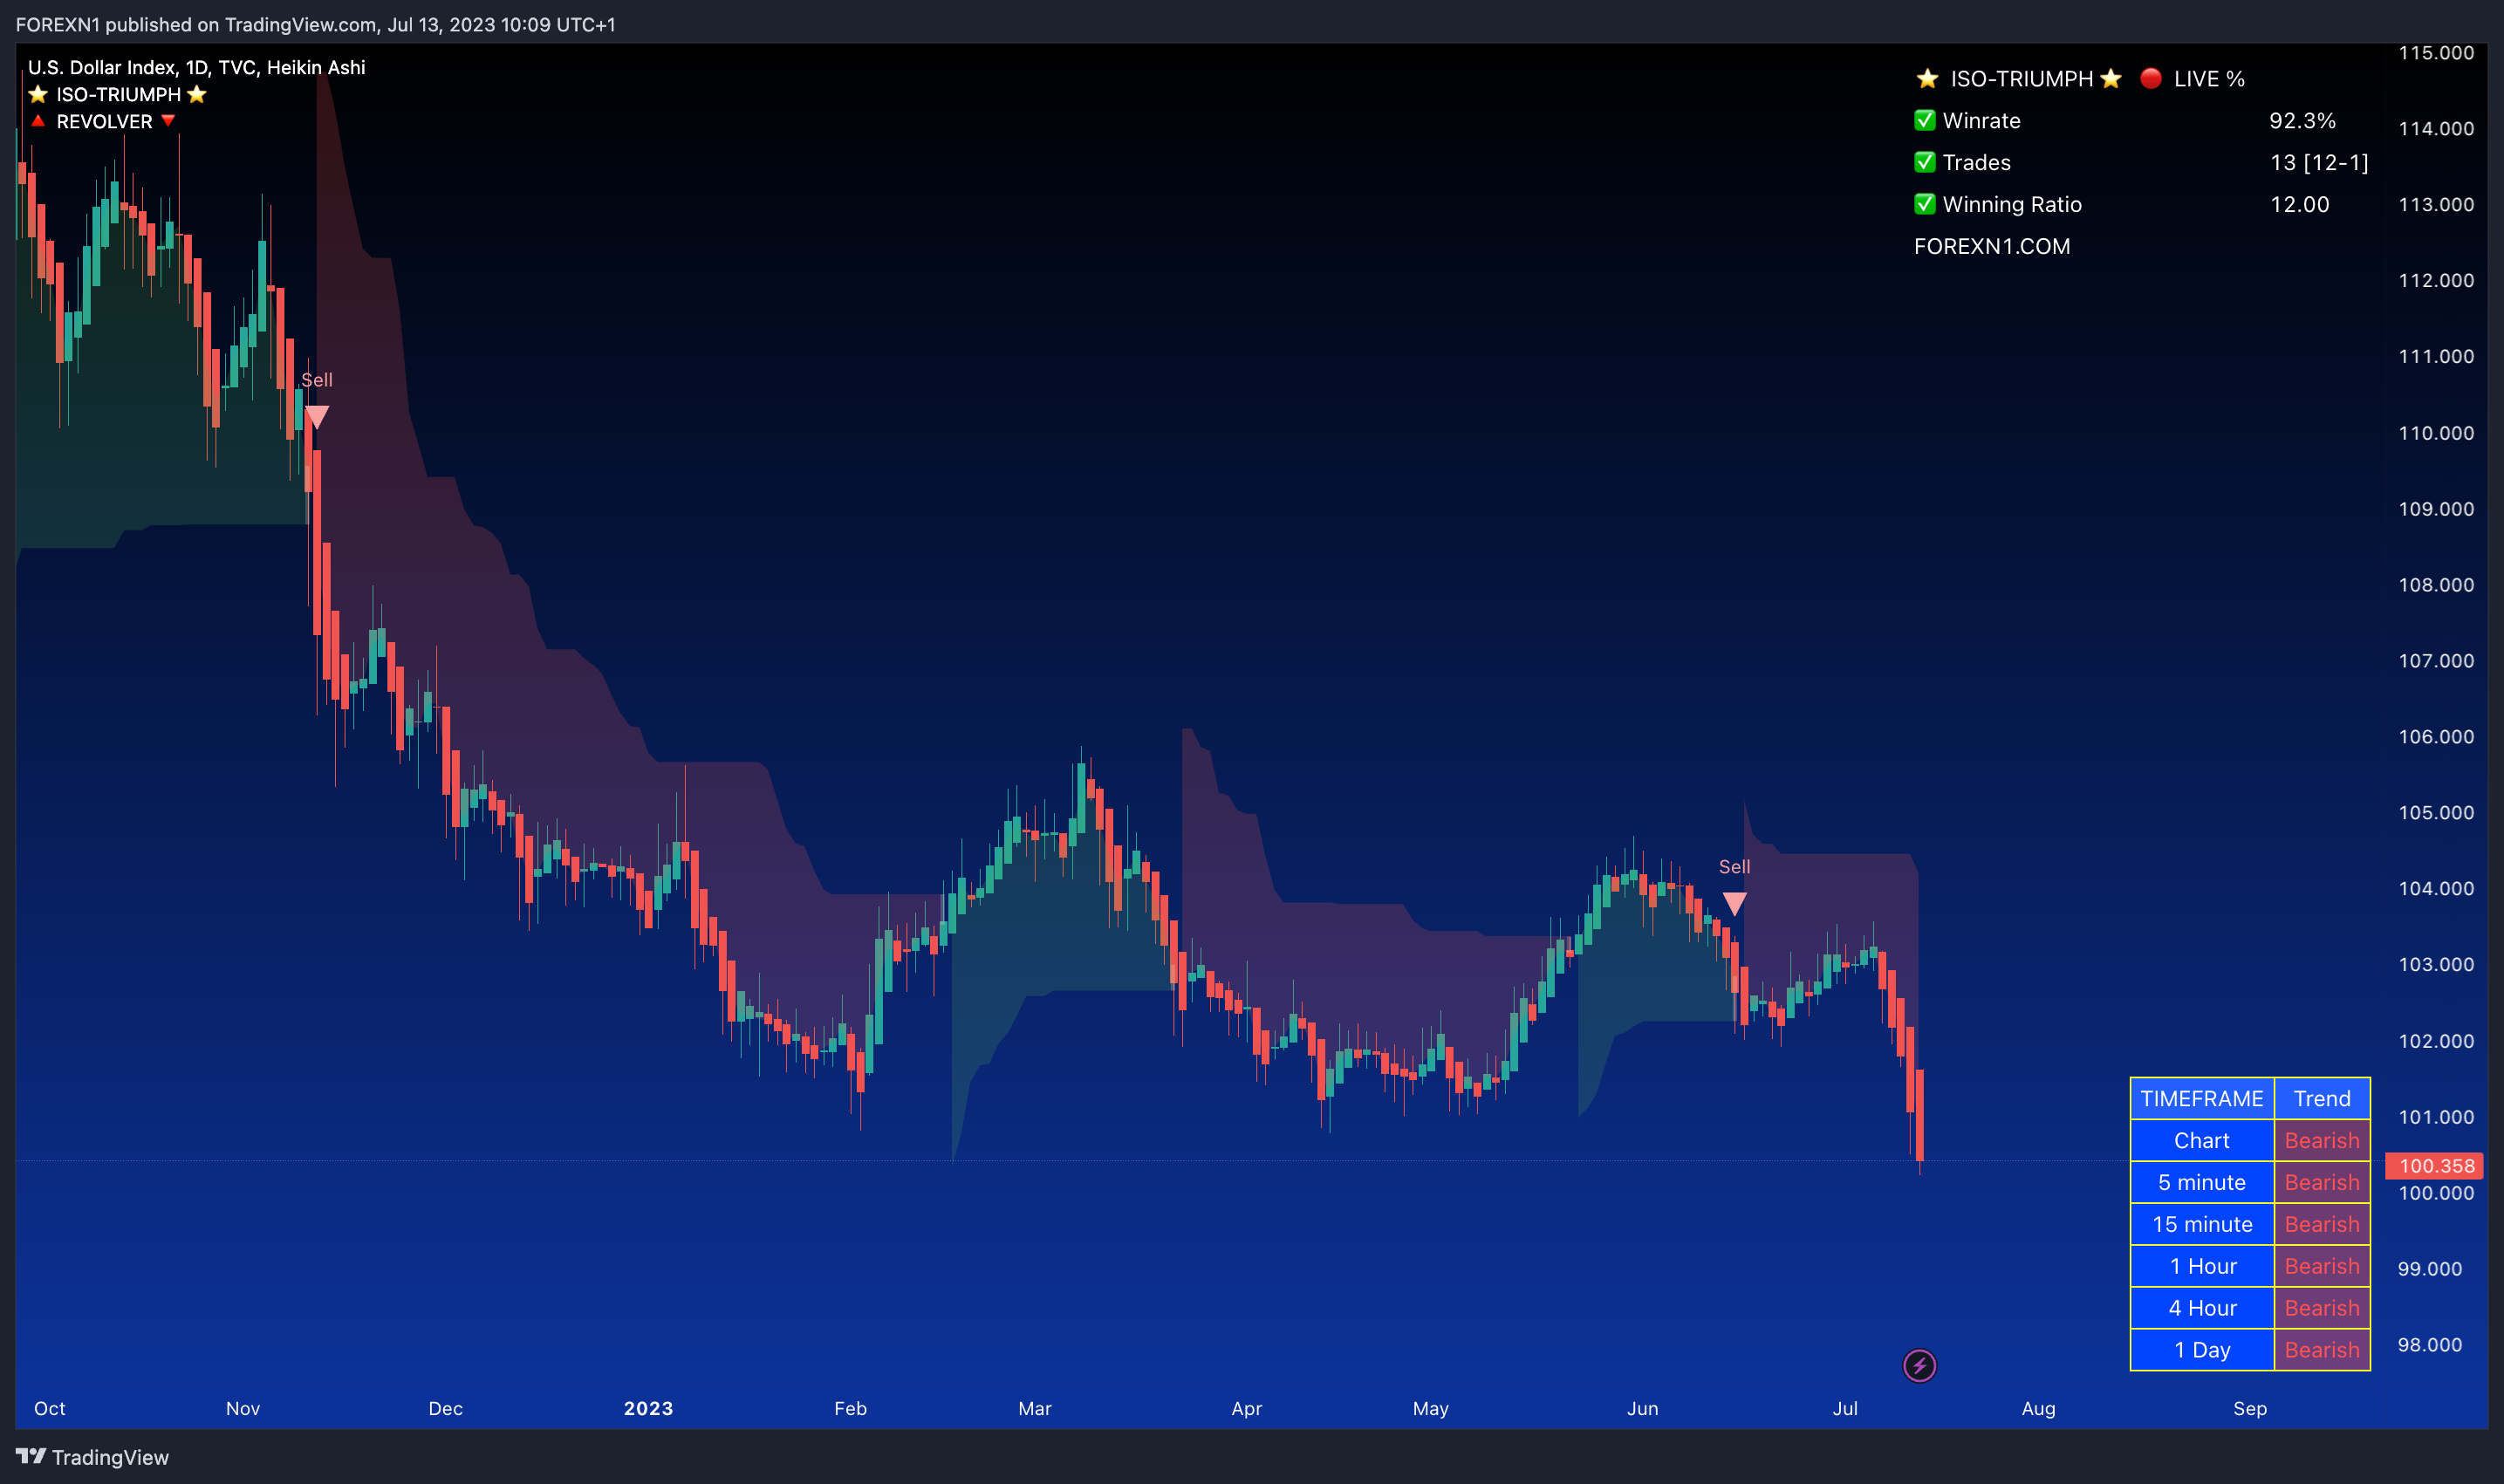
Task: Click the TradingView logo
Action: coord(92,1457)
